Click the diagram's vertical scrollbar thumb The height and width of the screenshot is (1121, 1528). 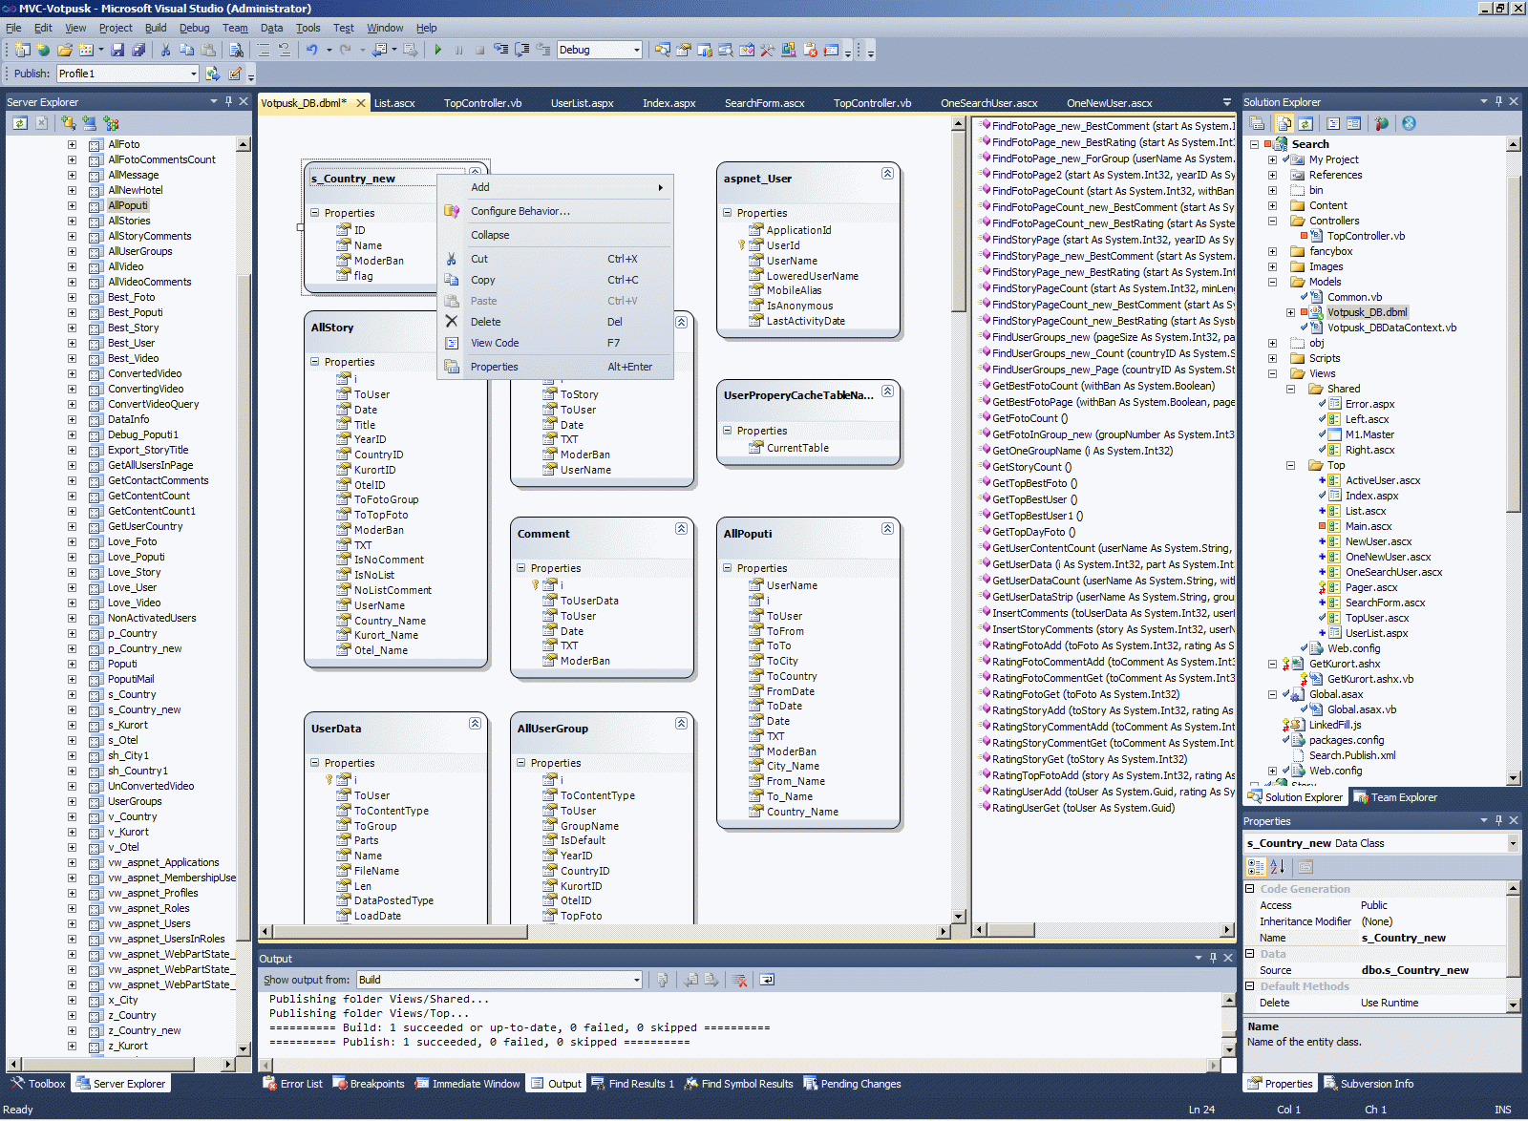click(x=958, y=220)
